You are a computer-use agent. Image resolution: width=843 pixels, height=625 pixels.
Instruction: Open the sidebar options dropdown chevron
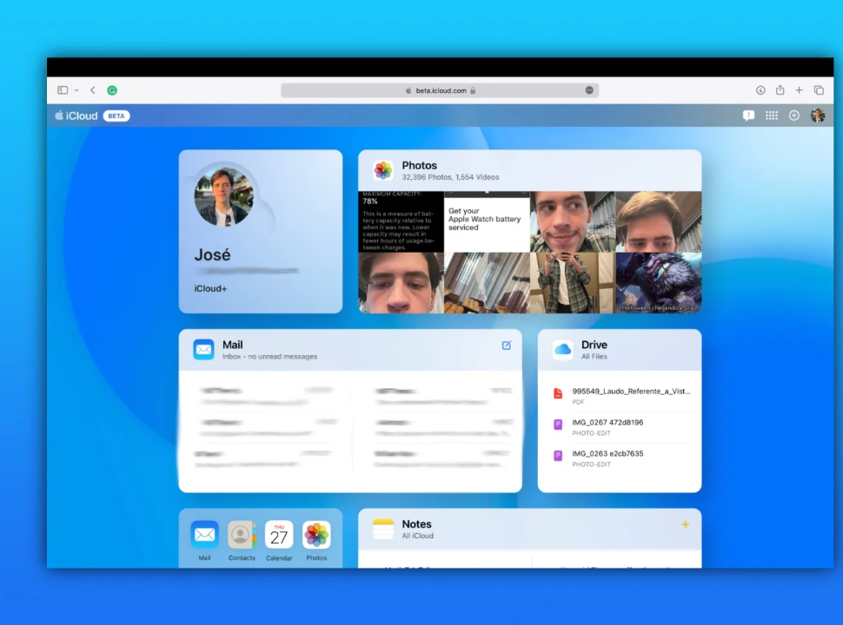(x=76, y=90)
